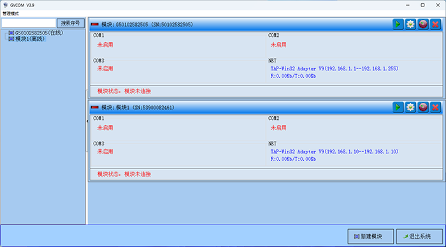Click the red status indicator of G50102582505
This screenshot has height=247, width=446.
(x=94, y=24)
